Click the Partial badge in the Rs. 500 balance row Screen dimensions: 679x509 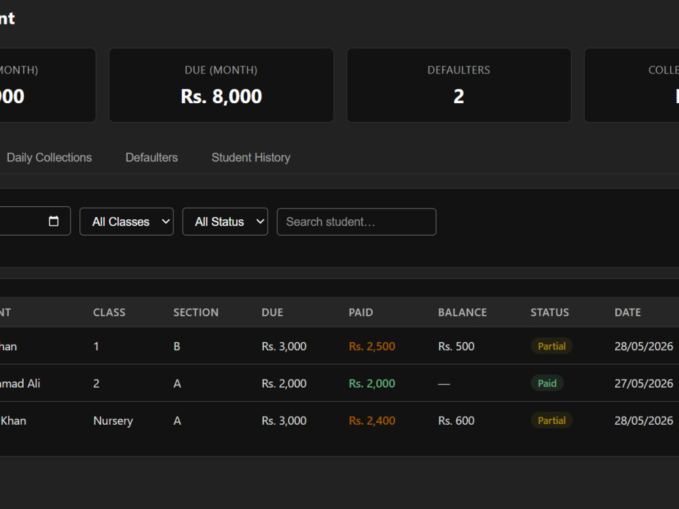pyautogui.click(x=551, y=346)
